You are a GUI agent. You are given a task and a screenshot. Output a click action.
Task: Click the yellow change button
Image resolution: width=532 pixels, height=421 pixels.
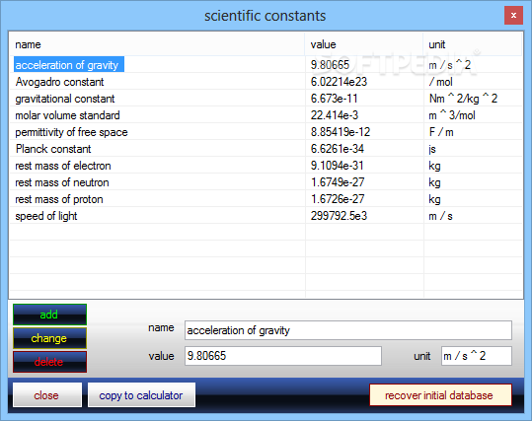click(x=50, y=338)
